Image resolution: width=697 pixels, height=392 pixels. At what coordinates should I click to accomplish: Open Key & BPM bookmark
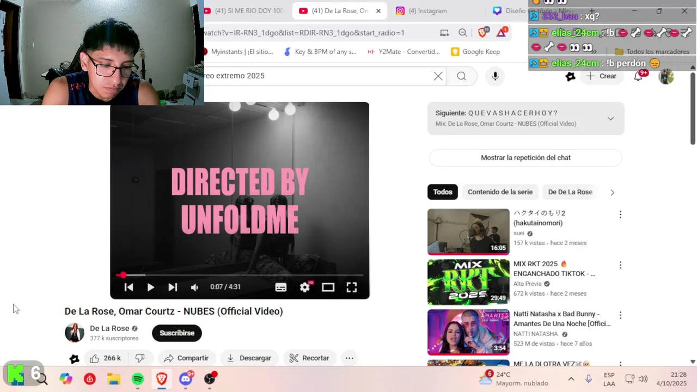tap(320, 52)
